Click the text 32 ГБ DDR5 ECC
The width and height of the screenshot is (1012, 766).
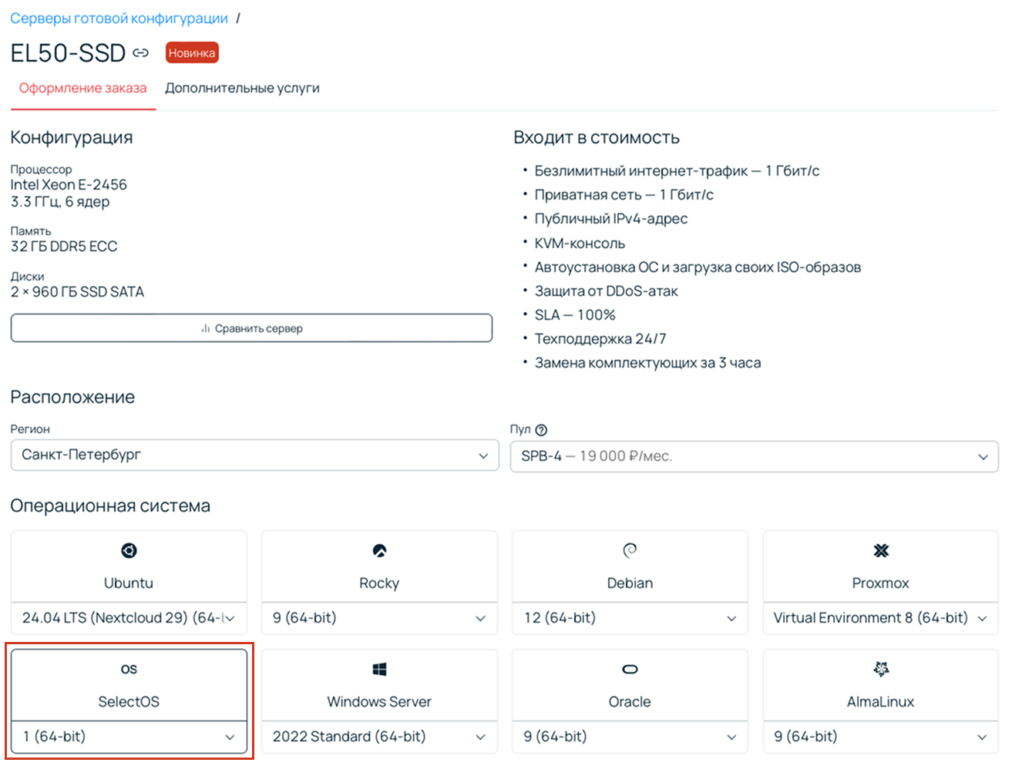pyautogui.click(x=64, y=247)
